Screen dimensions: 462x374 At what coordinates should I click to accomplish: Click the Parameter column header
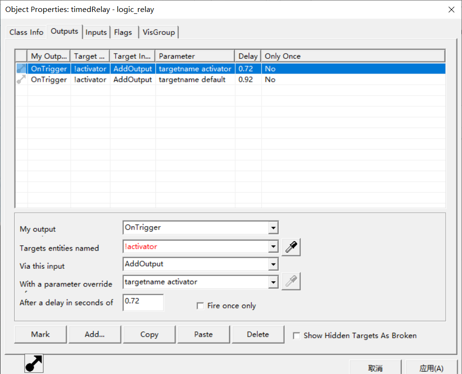click(x=195, y=56)
